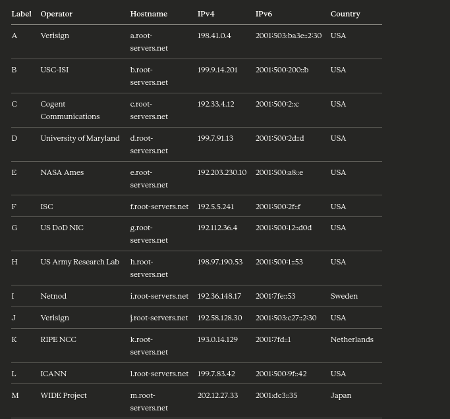Select the k.root-servers.net hostname cell
The height and width of the screenshot is (419, 450).
[149, 345]
